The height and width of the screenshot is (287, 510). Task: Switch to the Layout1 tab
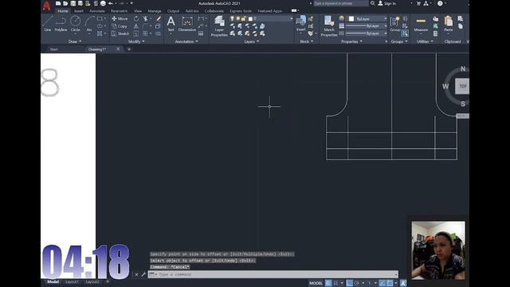[x=72, y=281]
